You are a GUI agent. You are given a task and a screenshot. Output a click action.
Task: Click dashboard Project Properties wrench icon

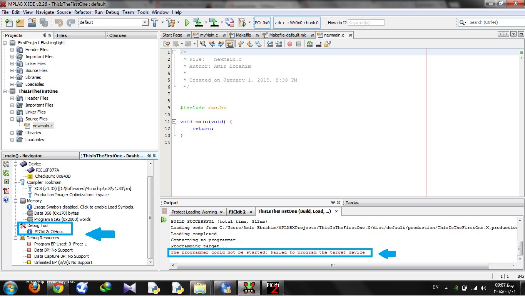point(6,164)
